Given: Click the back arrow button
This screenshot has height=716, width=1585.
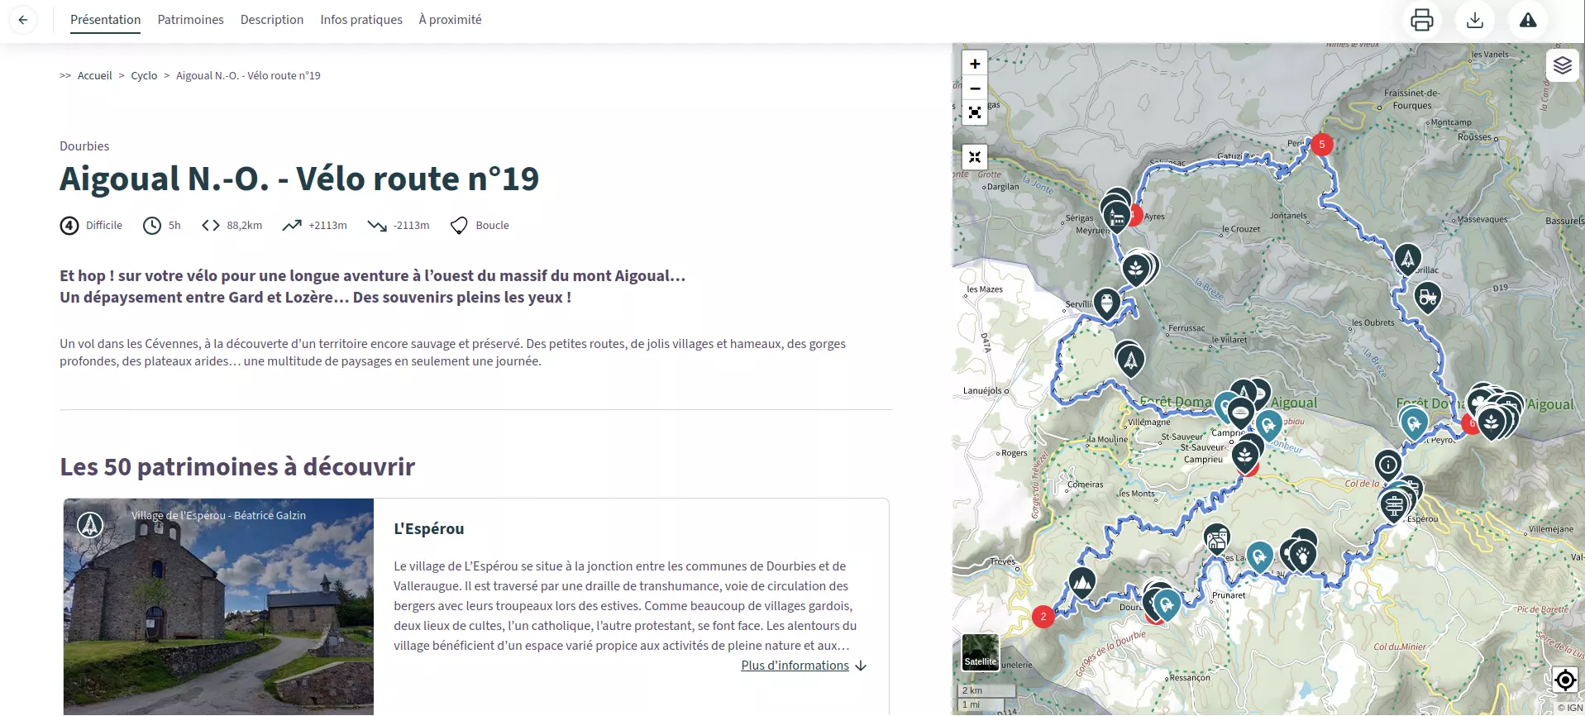Looking at the screenshot, I should pos(23,20).
